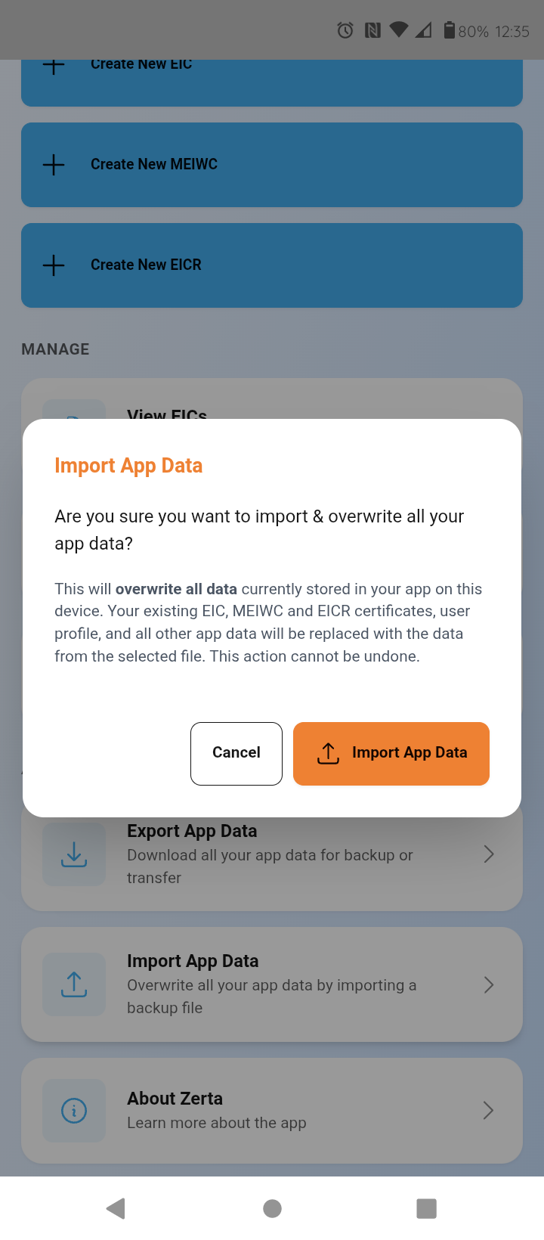
Task: Tap the View EICs row behind the dialog
Action: coord(272,402)
